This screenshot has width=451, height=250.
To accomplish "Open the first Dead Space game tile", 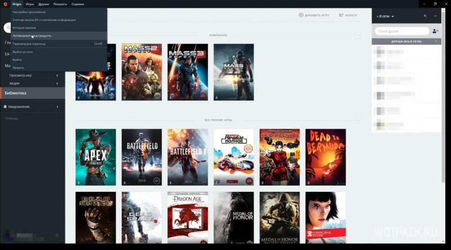I will pyautogui.click(x=96, y=218).
